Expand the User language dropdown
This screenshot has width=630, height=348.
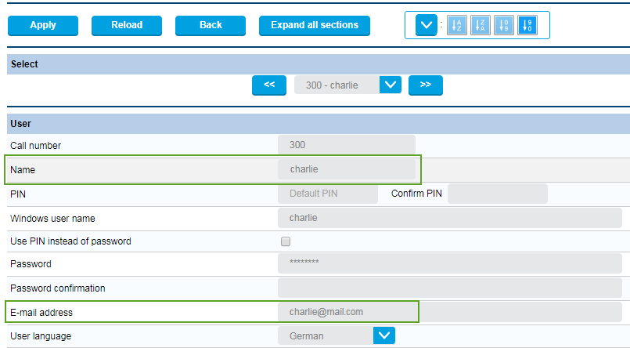383,335
